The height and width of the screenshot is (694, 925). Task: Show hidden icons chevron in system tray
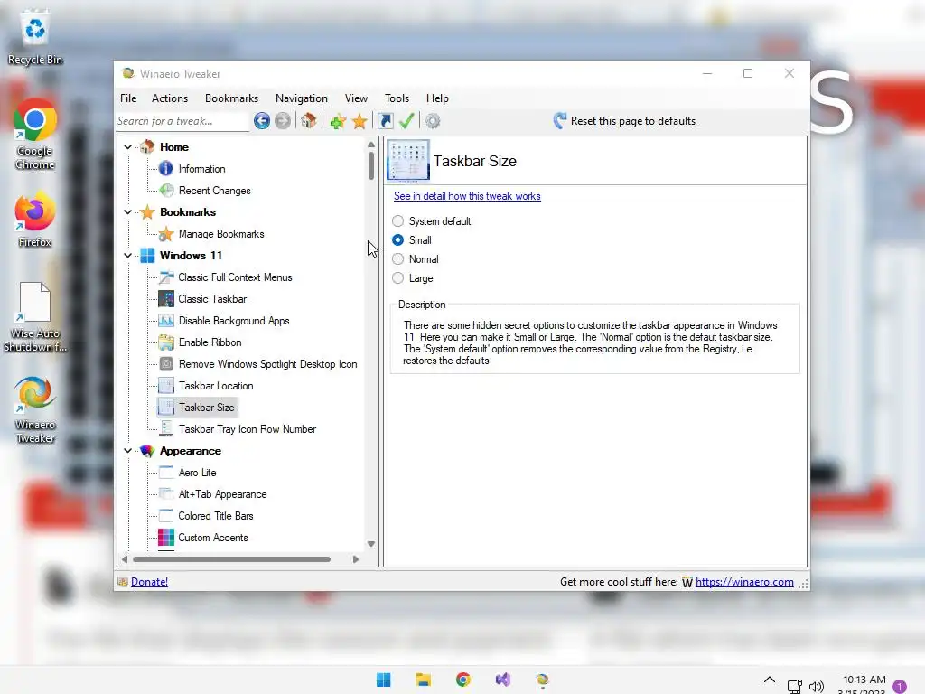[x=770, y=680]
